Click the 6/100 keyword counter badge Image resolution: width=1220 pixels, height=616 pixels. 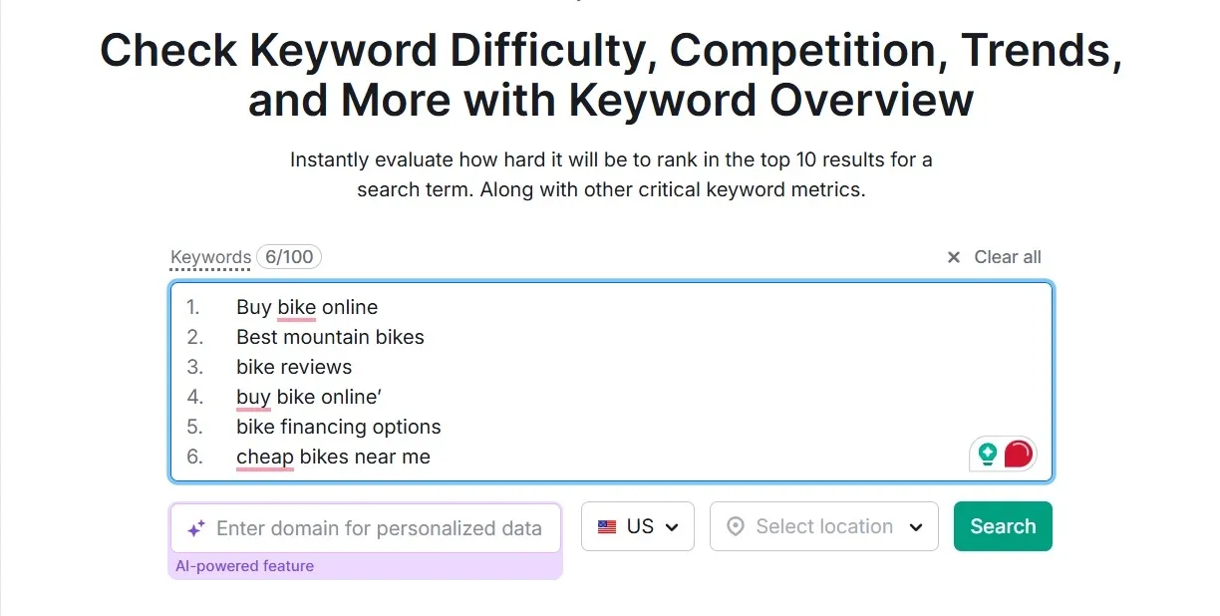point(289,257)
